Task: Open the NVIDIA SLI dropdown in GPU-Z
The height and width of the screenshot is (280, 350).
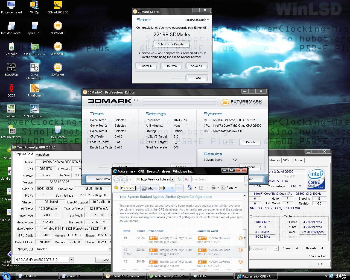Action: click(x=109, y=249)
